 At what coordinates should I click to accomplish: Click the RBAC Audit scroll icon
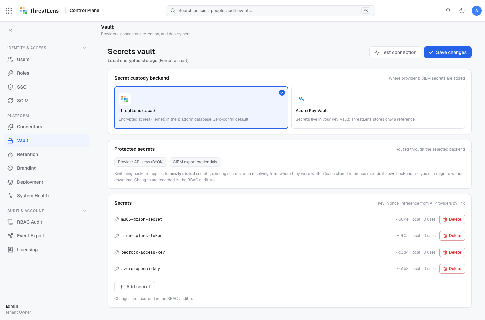(x=10, y=222)
